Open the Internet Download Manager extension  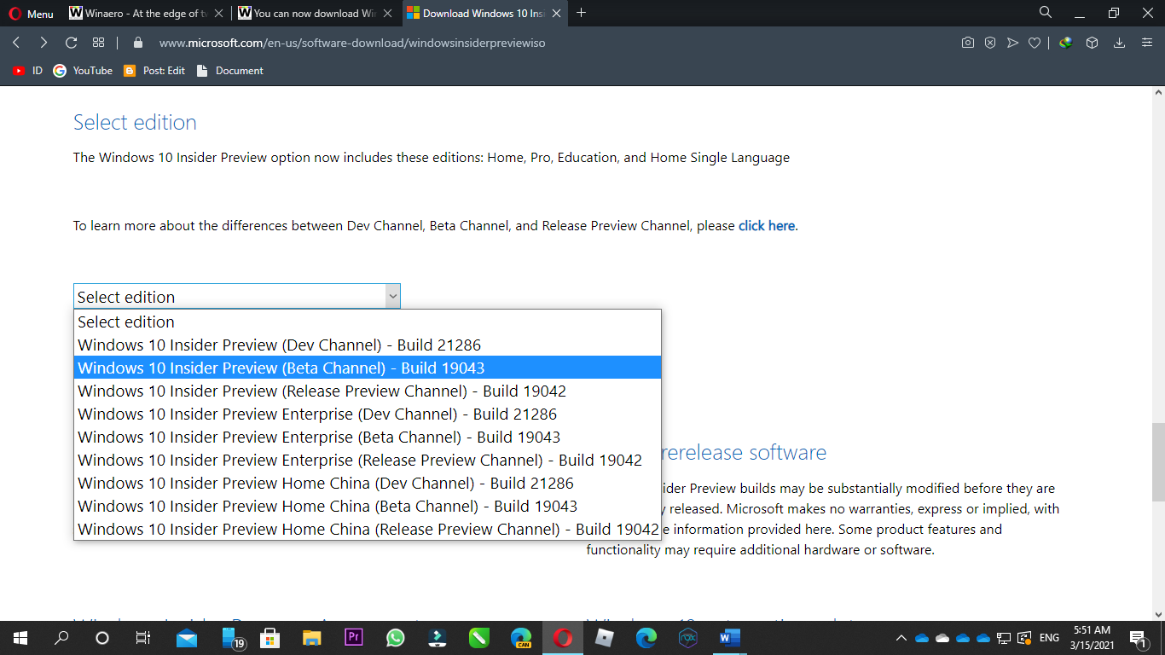1065,43
